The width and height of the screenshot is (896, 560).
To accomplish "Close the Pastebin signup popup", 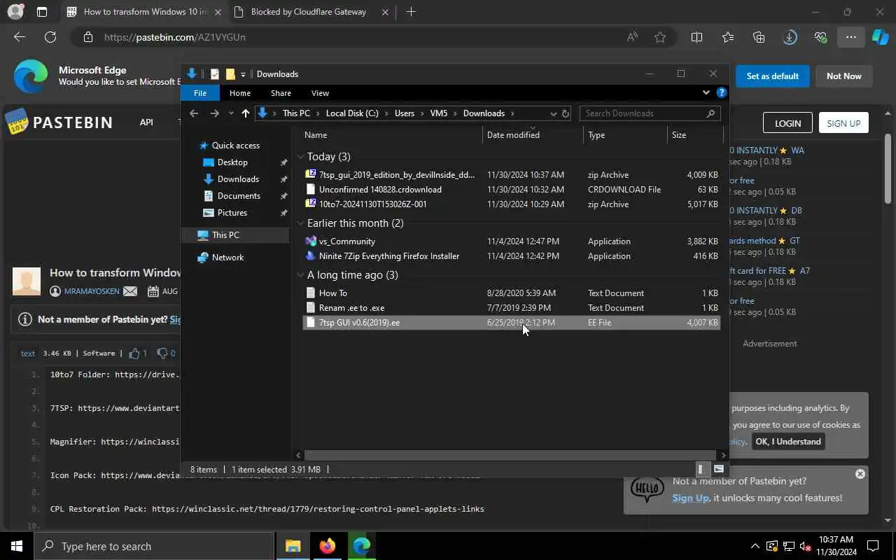I will (x=860, y=474).
